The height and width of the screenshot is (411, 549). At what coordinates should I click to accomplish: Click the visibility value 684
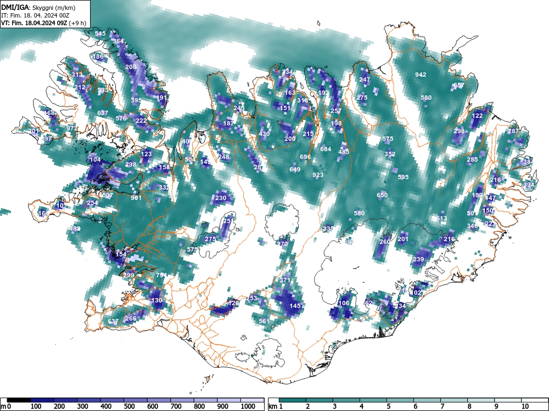[326, 149]
